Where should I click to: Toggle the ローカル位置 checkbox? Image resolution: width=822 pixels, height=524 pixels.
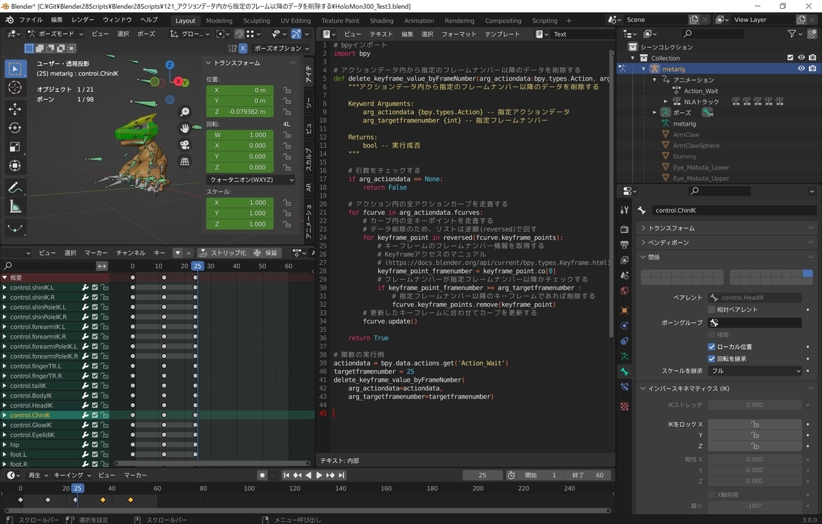click(x=711, y=347)
